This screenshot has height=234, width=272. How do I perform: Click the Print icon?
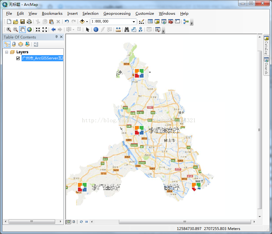pyautogui.click(x=29, y=22)
